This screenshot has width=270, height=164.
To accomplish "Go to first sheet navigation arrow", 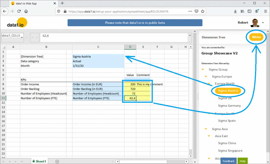I will pyautogui.click(x=3, y=161).
